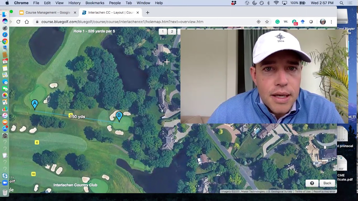The height and width of the screenshot is (201, 358).
Task: Click Interlachen Country Club map label
Action: coord(75,185)
